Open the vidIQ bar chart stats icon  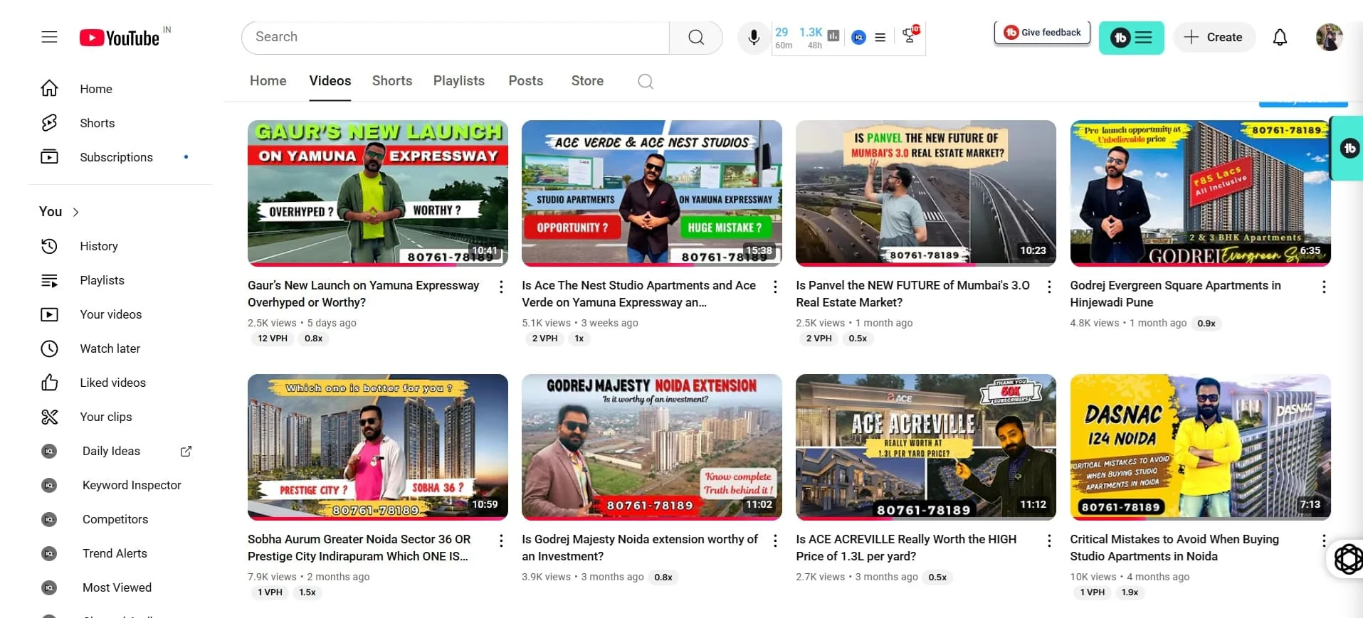pyautogui.click(x=833, y=36)
